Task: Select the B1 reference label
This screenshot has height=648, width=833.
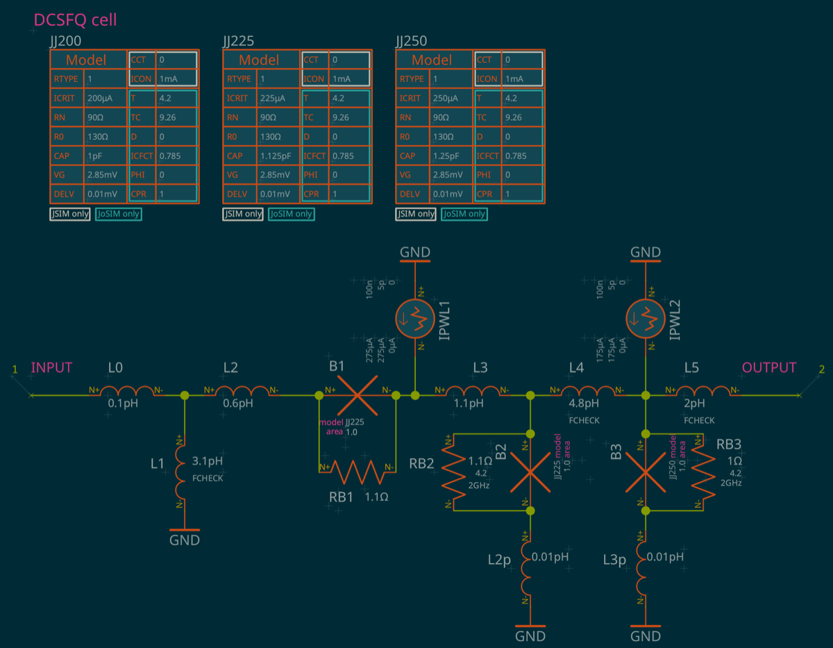Action: point(337,366)
